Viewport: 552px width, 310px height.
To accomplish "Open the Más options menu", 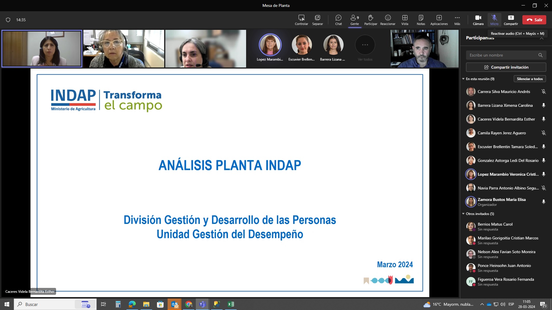I will 457,20.
